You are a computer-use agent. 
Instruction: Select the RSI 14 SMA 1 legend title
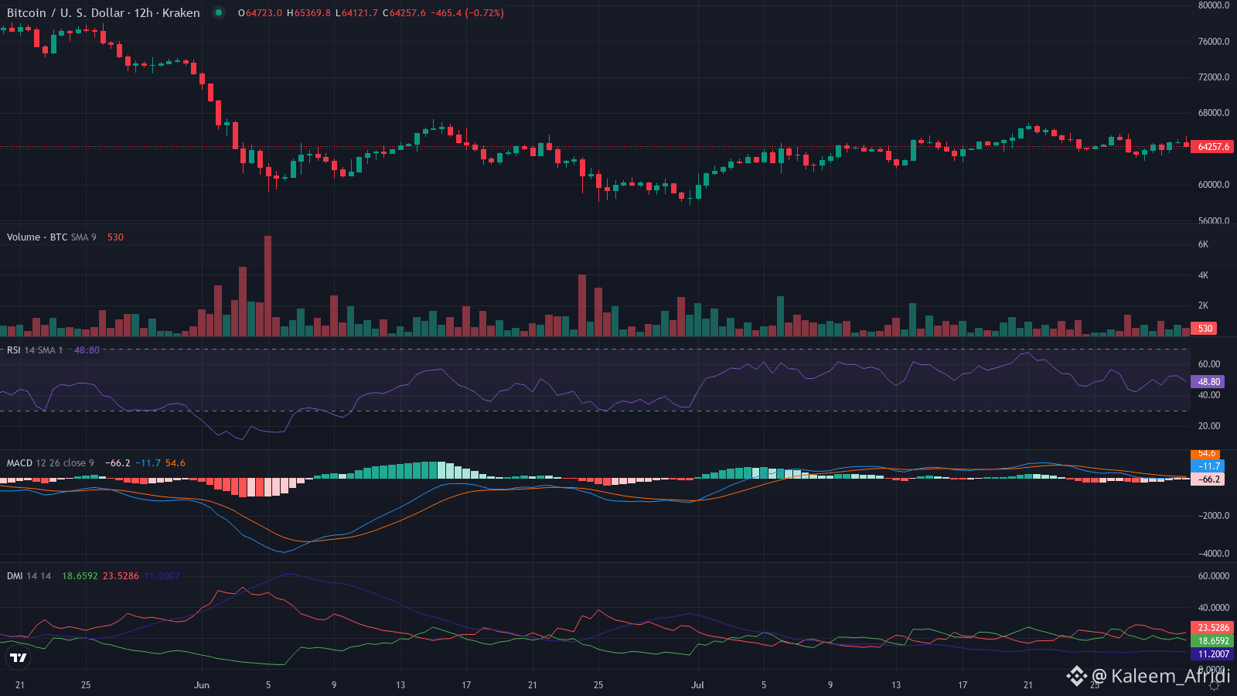click(36, 350)
